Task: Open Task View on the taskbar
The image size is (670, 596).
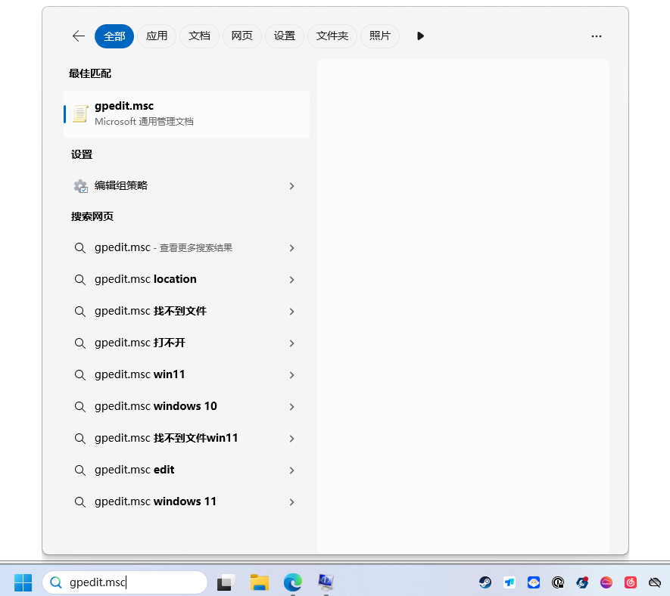Action: pos(226,582)
